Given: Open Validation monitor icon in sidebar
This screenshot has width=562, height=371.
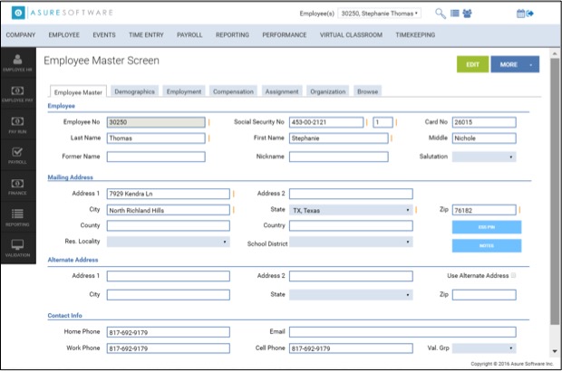Looking at the screenshot, I should coord(17,248).
